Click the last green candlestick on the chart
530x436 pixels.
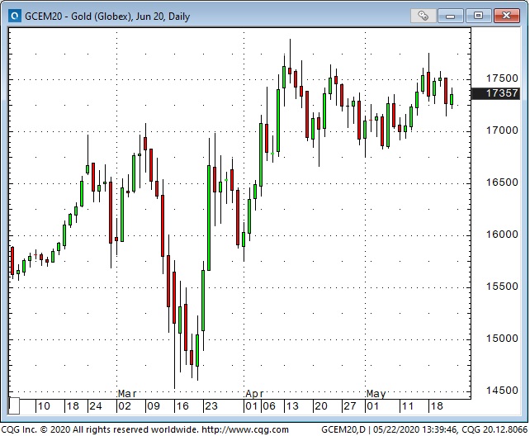(x=452, y=99)
